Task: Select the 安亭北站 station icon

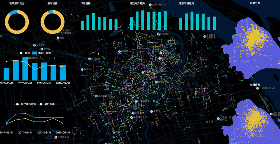Action: pos(34,45)
